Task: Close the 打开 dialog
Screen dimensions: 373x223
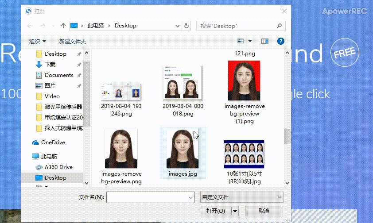Action: 284,11
